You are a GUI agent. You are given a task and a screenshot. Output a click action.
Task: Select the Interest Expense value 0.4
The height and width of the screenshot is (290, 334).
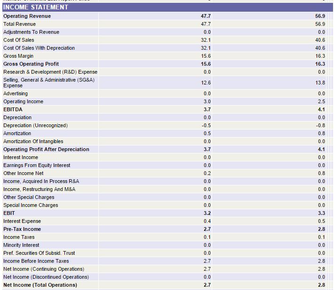207,221
